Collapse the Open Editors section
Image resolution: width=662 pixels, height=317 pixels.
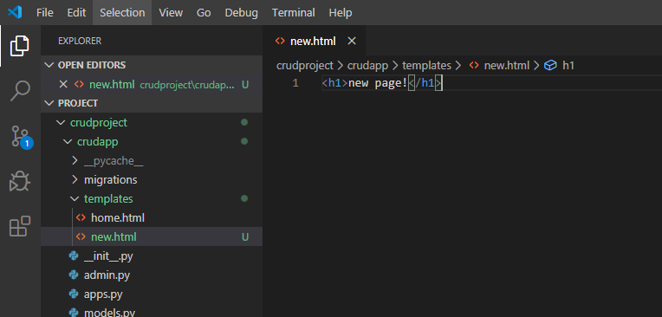49,65
